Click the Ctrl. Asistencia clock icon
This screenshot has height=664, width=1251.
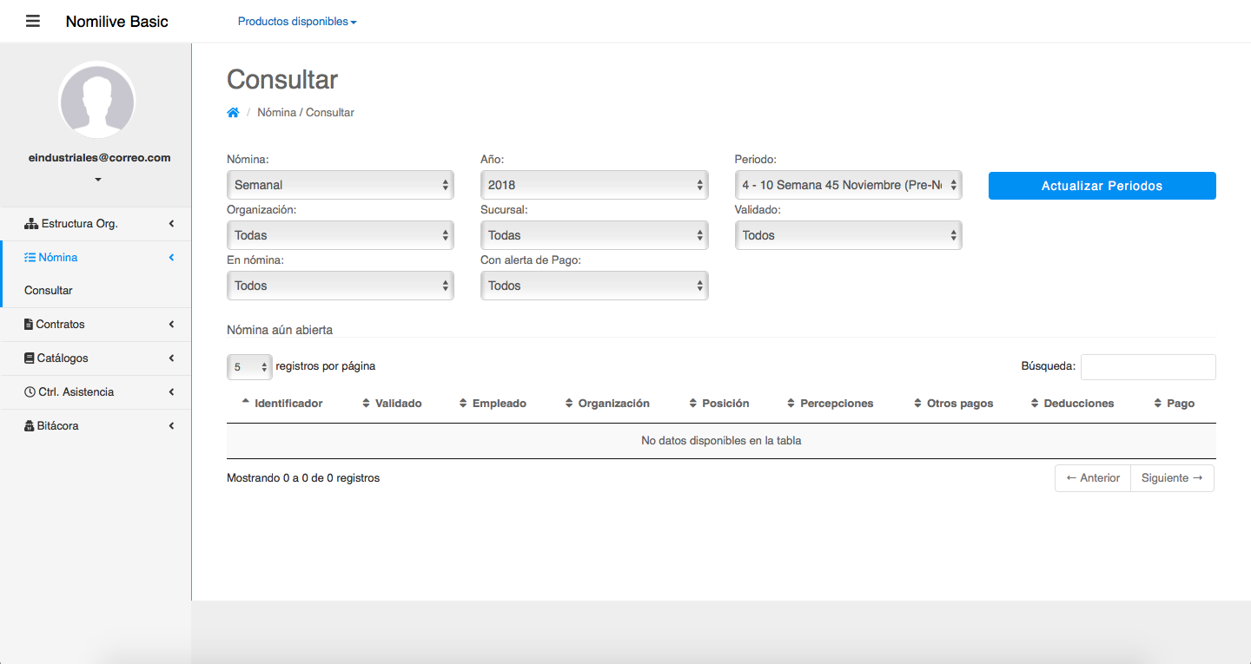coord(30,392)
